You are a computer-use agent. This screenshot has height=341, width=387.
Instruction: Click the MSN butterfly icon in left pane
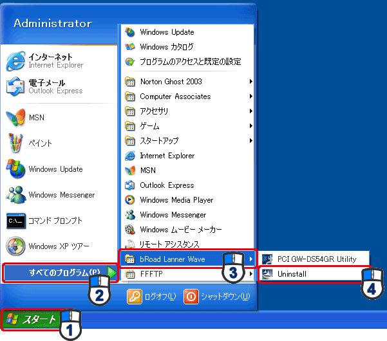(15, 117)
